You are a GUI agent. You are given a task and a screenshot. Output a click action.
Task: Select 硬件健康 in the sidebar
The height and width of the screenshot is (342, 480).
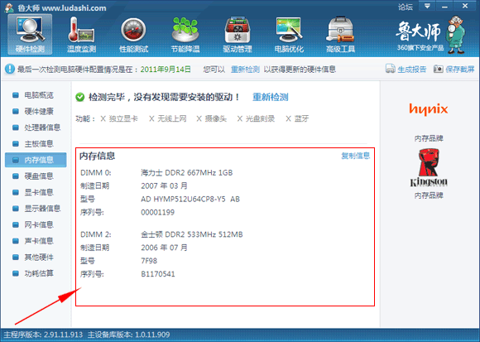[36, 112]
